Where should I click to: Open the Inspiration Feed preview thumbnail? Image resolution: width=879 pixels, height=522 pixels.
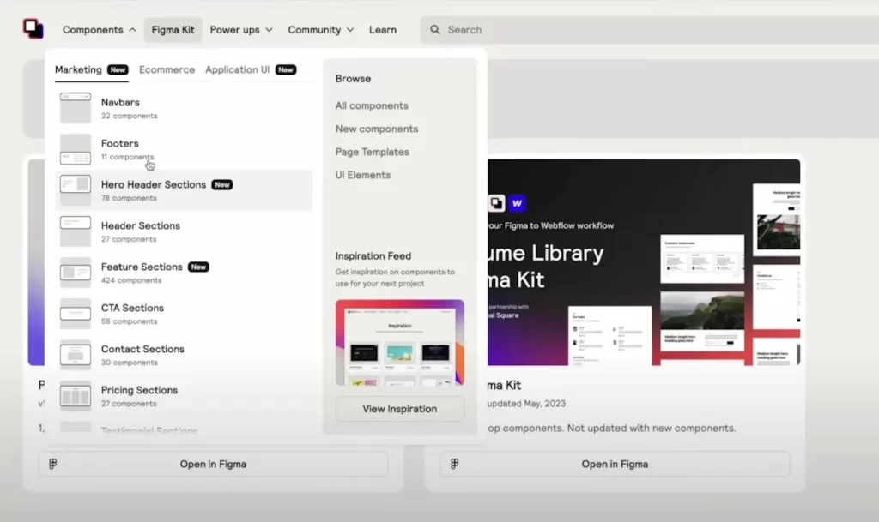[x=400, y=342]
